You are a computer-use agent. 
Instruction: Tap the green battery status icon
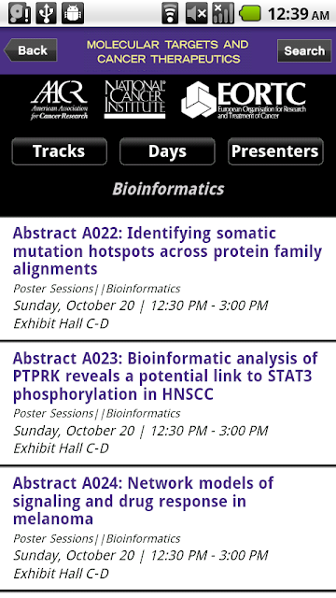point(250,13)
